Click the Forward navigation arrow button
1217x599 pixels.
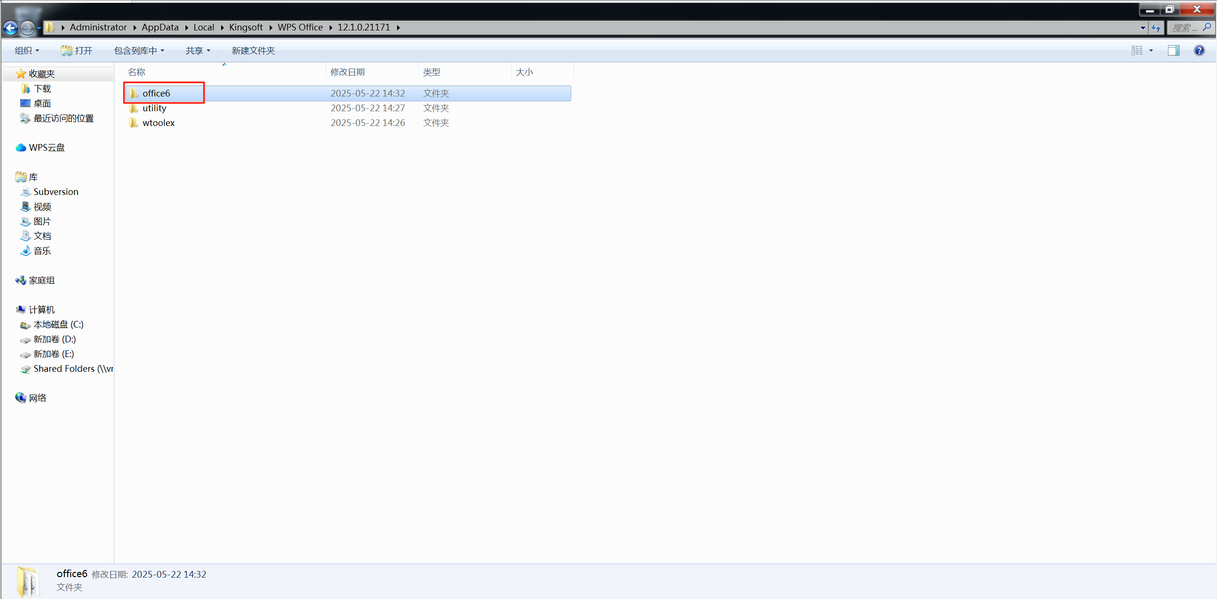pos(28,28)
